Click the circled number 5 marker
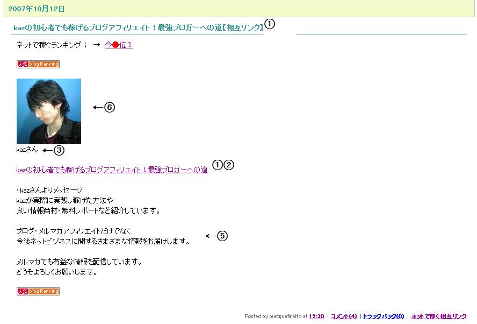 point(222,236)
